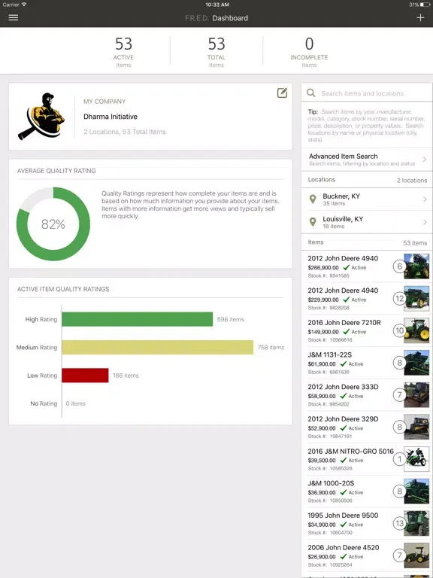Click the search magnifier icon
This screenshot has height=578, width=433.
311,93
